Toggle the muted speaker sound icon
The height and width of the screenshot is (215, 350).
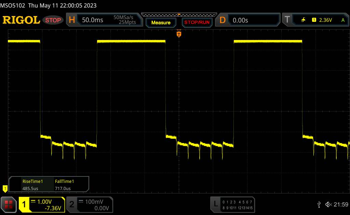coord(328,204)
